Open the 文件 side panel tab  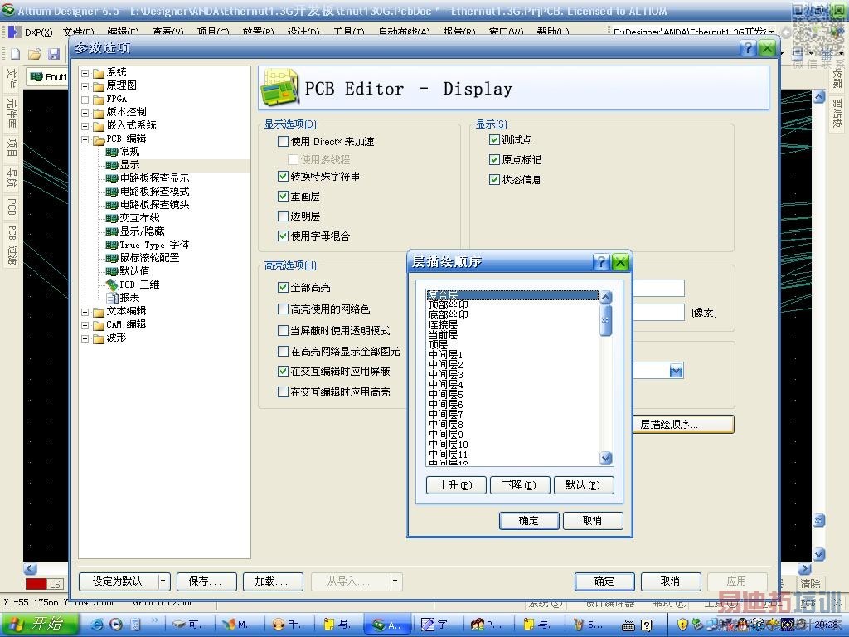click(x=12, y=79)
